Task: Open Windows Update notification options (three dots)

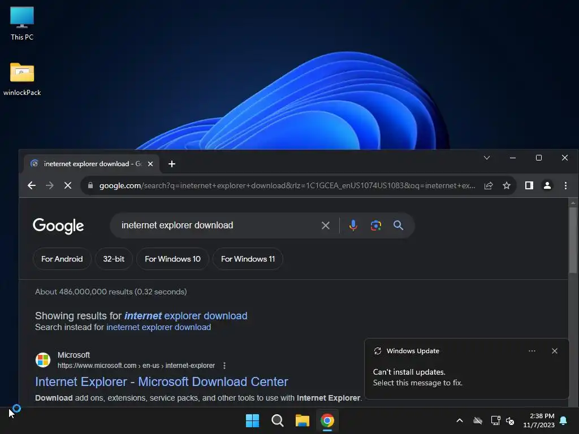Action: (x=532, y=351)
